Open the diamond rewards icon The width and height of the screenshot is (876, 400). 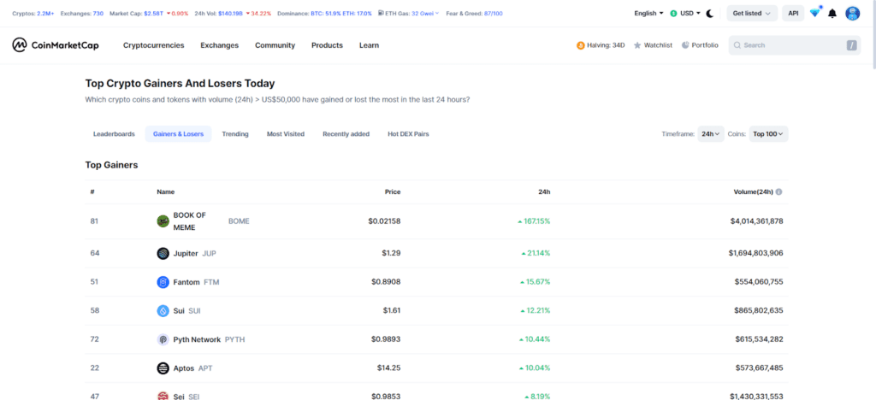814,13
